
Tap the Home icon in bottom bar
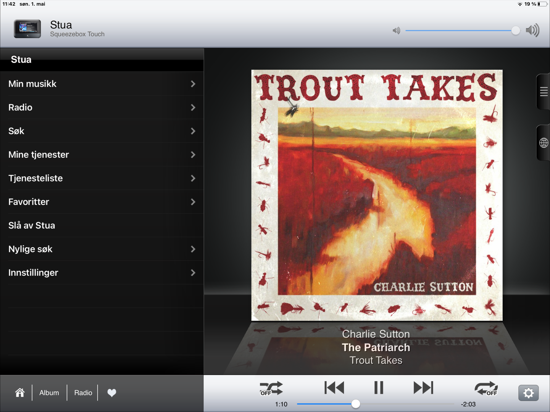(x=20, y=393)
